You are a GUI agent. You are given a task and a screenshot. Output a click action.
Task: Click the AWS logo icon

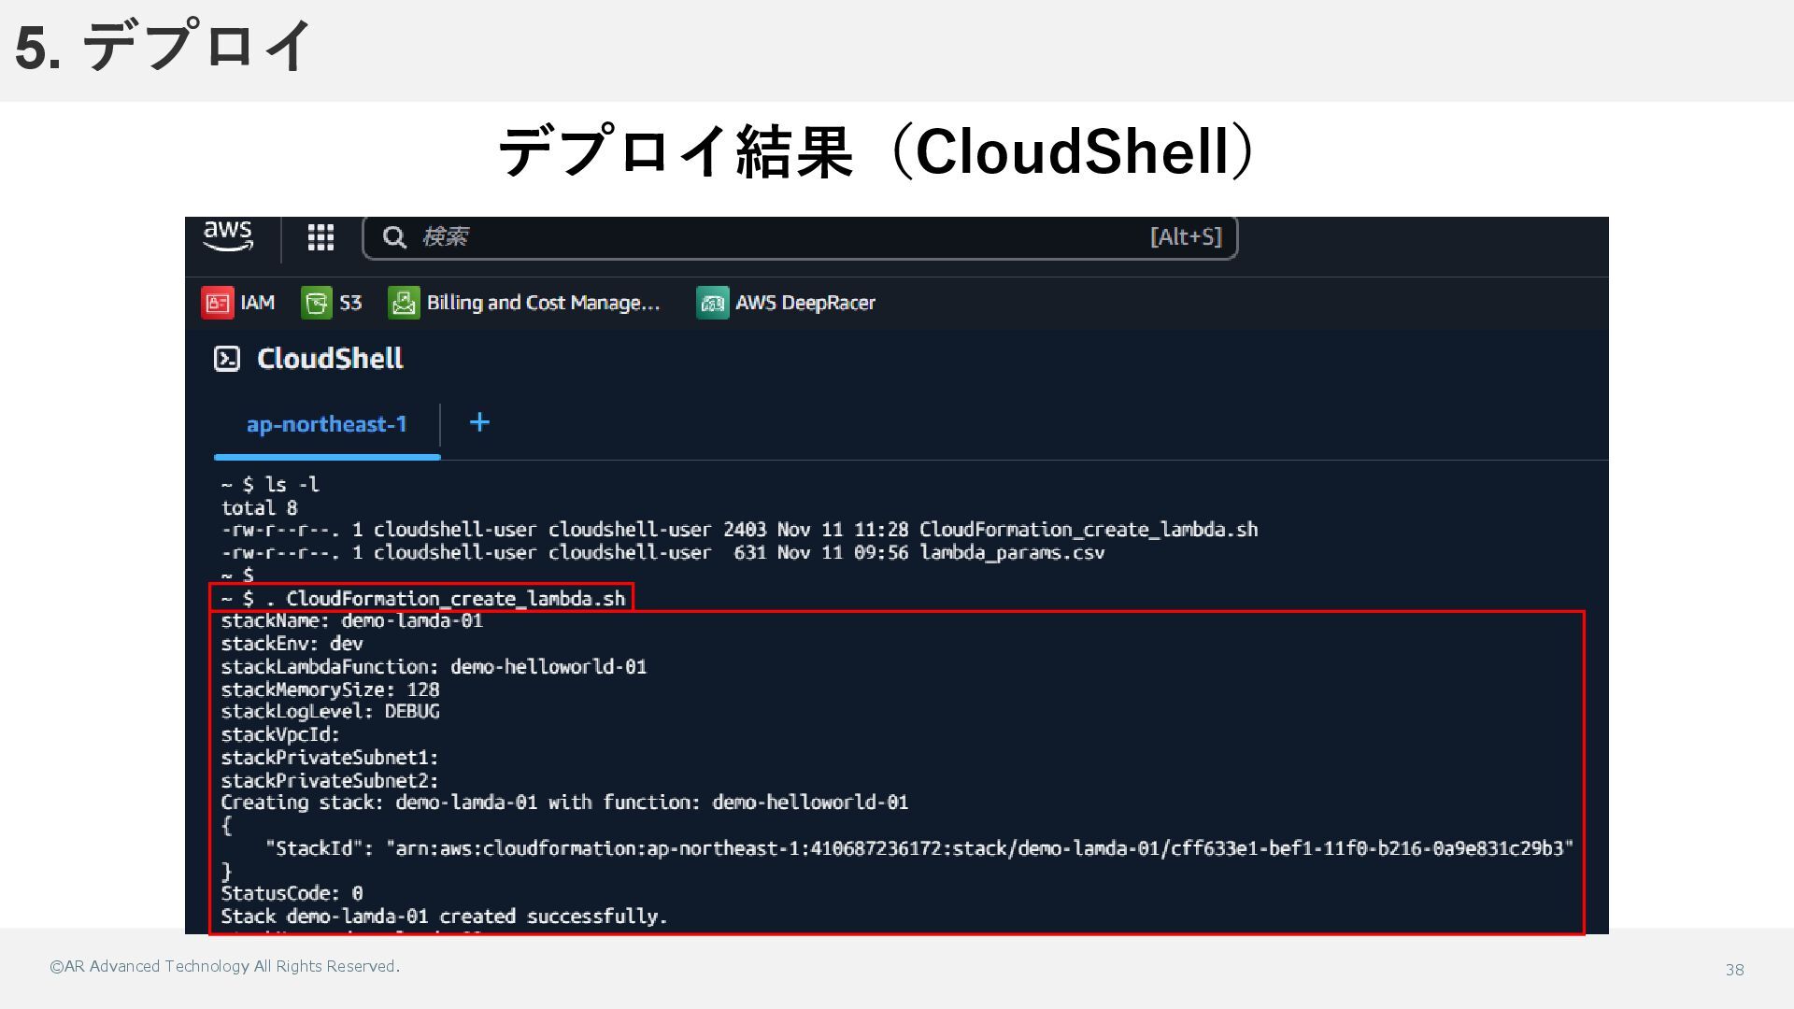[228, 235]
